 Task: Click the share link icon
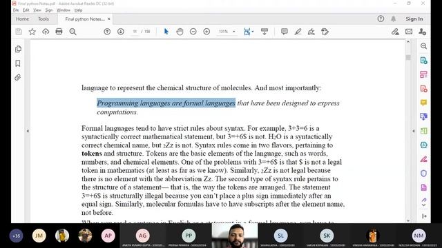395,32
